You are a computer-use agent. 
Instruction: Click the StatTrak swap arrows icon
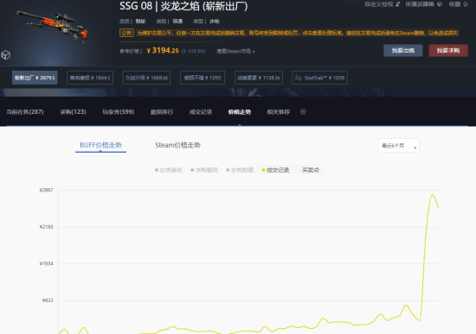pos(298,78)
